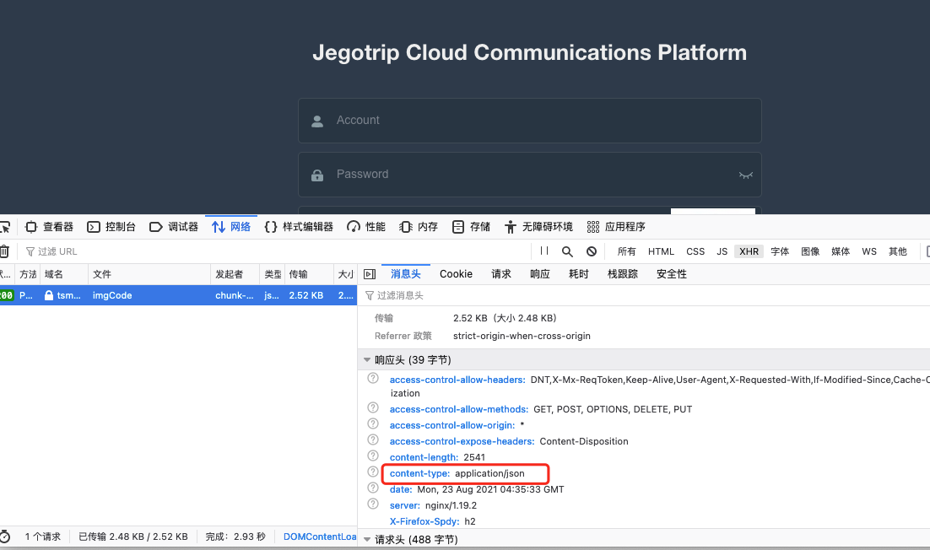The width and height of the screenshot is (930, 550).
Task: Sort by 文件 file column header
Action: (149, 274)
